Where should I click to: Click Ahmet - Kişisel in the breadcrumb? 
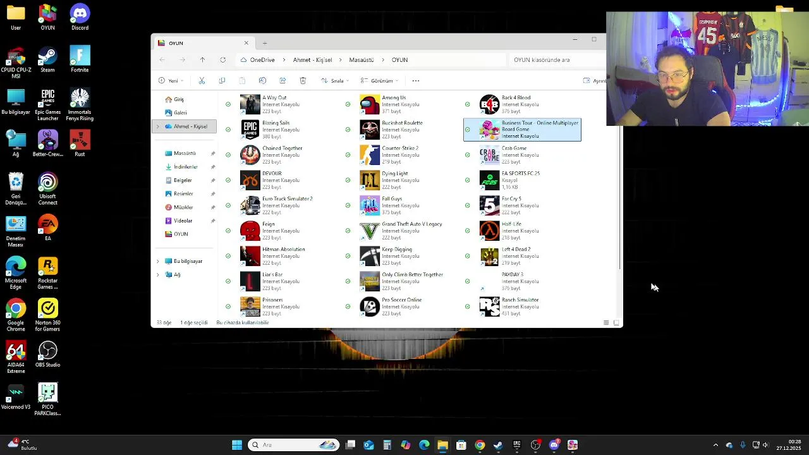(x=312, y=60)
